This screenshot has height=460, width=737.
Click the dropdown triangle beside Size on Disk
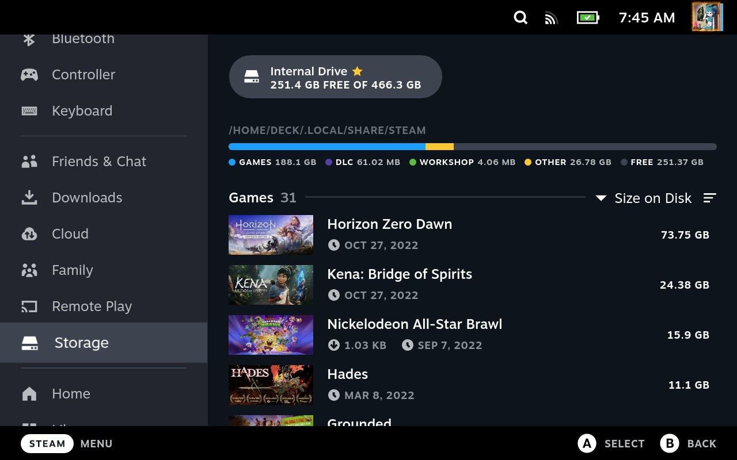(x=601, y=198)
